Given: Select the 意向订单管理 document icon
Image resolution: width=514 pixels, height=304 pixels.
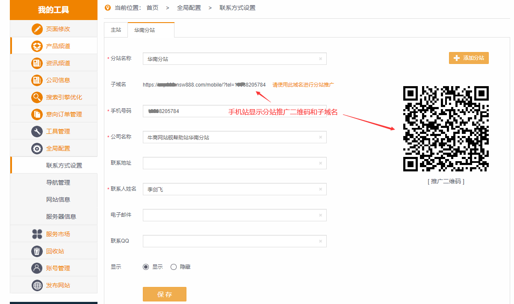Looking at the screenshot, I should click(x=37, y=114).
